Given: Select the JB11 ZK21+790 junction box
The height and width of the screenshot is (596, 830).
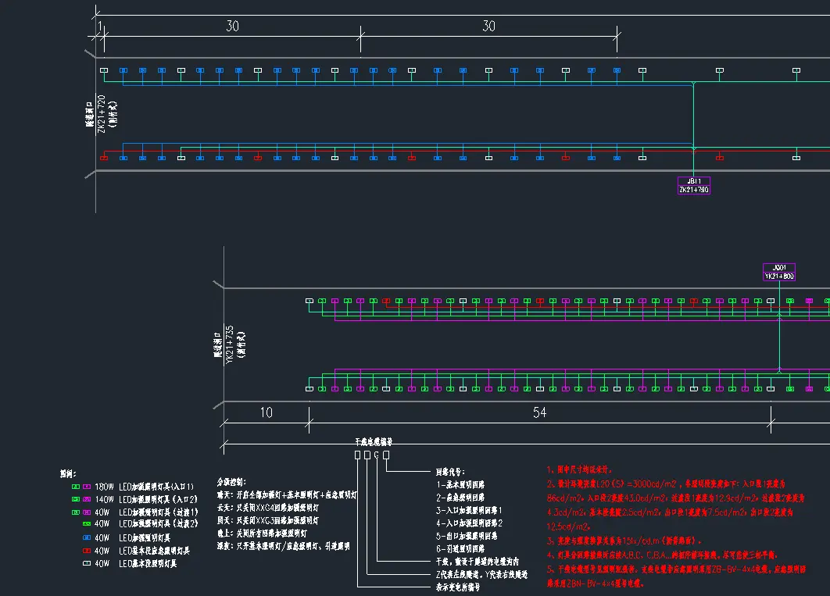Looking at the screenshot, I should pyautogui.click(x=694, y=185).
